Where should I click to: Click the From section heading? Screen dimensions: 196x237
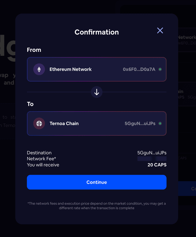(x=34, y=50)
